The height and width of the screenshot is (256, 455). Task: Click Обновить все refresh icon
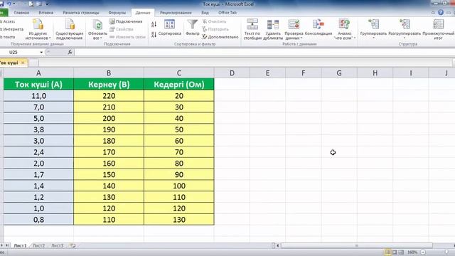coord(97,29)
